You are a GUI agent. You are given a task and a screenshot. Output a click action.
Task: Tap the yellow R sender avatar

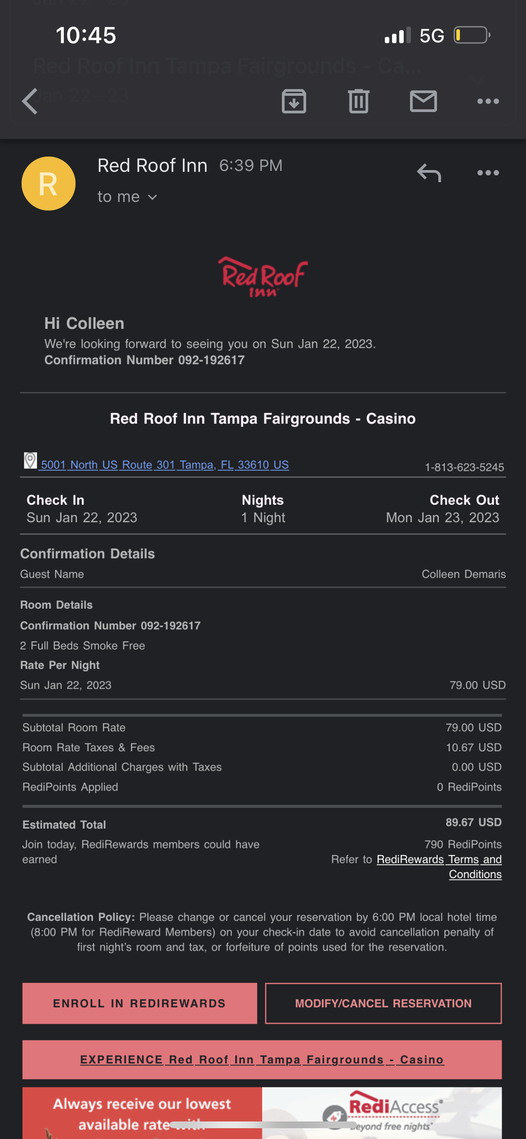49,184
